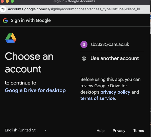Select the sb2333@cam.ac.uk account
Image resolution: width=151 pixels, height=137 pixels.
coord(112,44)
